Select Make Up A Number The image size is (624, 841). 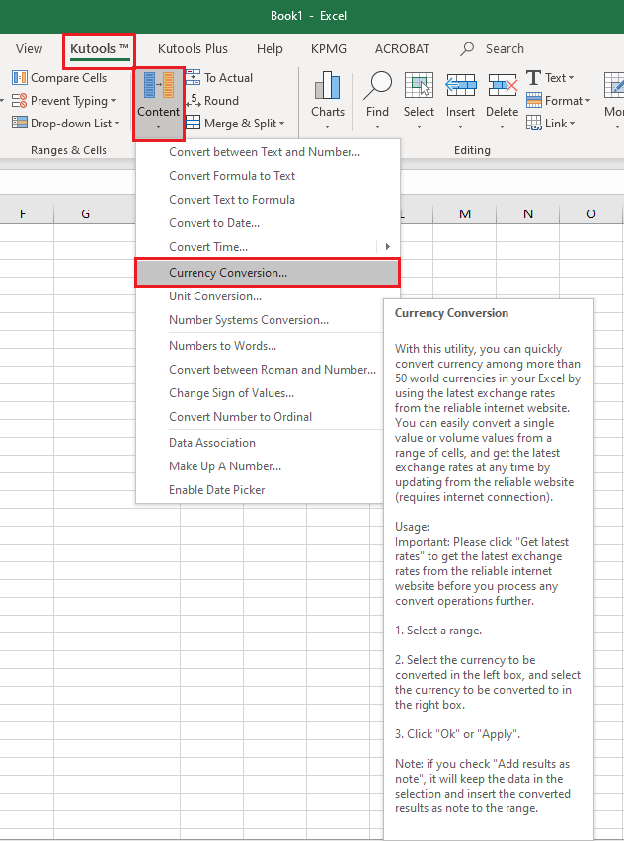260,465
